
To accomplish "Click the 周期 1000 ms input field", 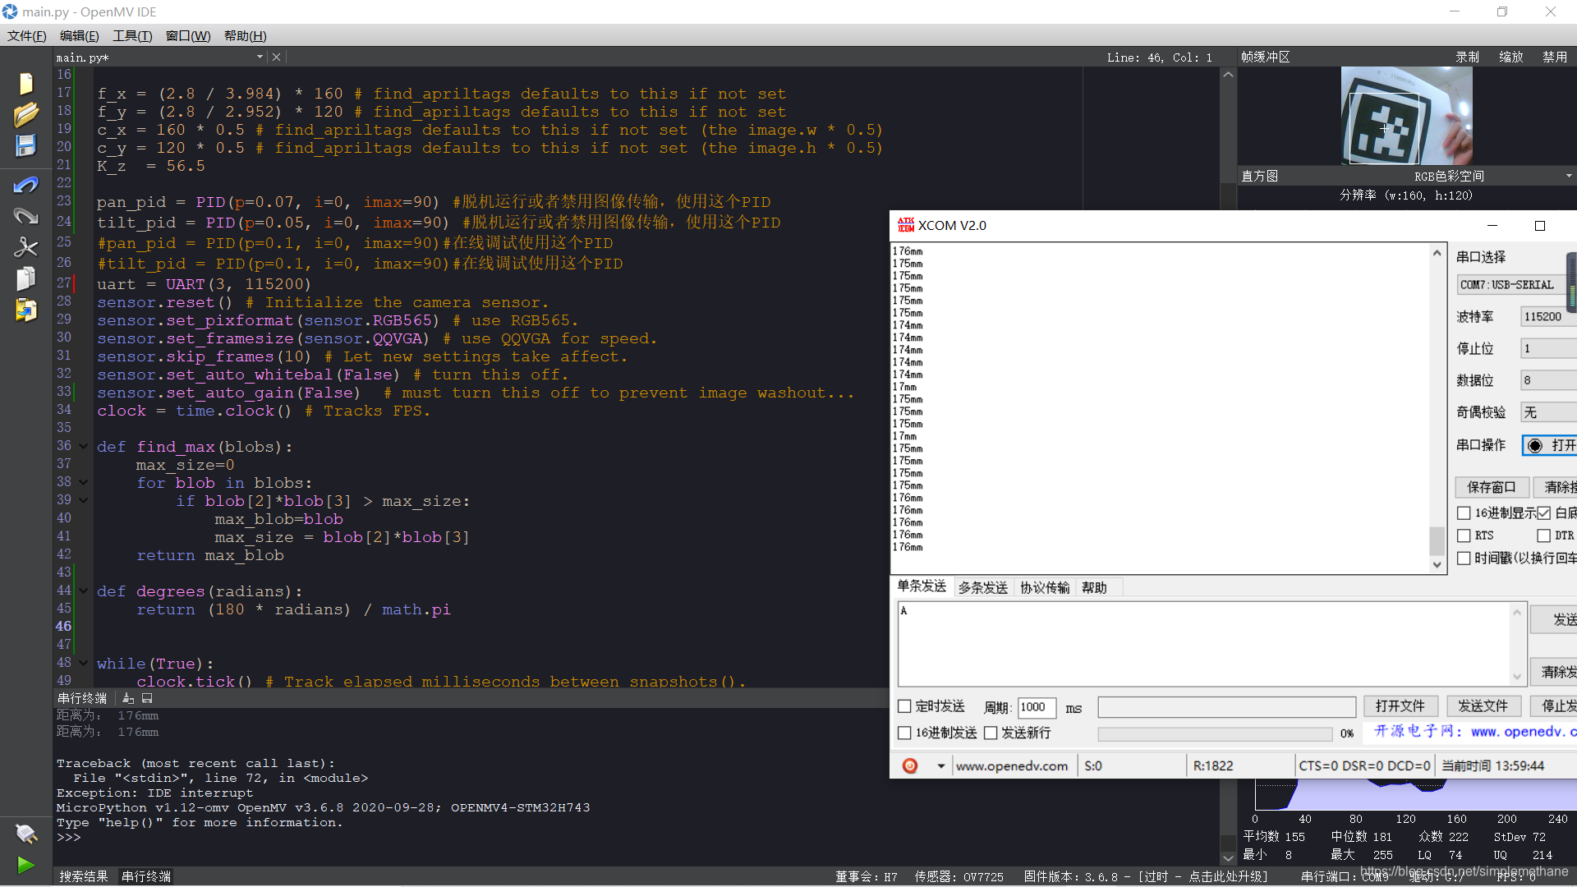I will click(x=1037, y=707).
